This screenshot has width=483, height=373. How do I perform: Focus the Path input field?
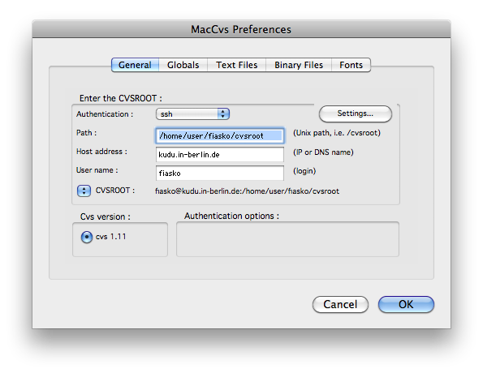click(x=220, y=135)
